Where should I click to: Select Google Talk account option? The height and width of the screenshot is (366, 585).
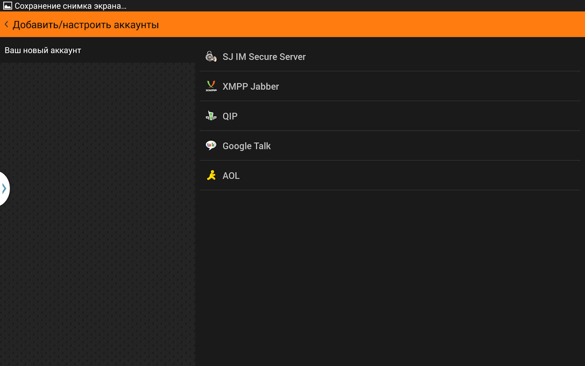390,146
